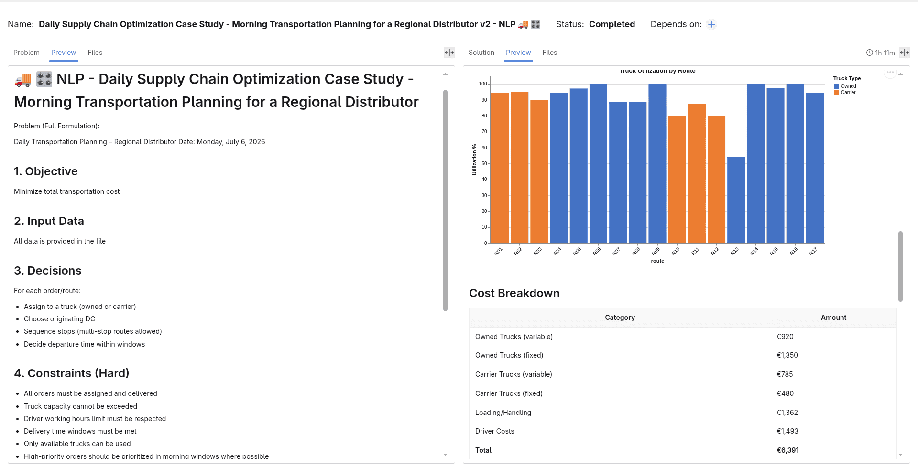Screen dimensions: 918x467
Task: Click the right pane scroll-down arrow
Action: click(x=900, y=455)
